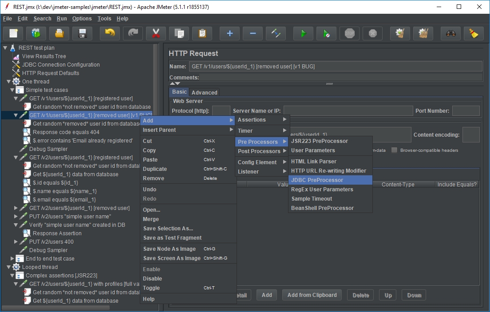Expand all tree nodes with the plus icon
This screenshot has width=490, height=312.
[230, 33]
